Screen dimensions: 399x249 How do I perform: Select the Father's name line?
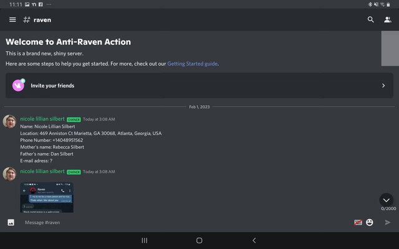pyautogui.click(x=47, y=154)
